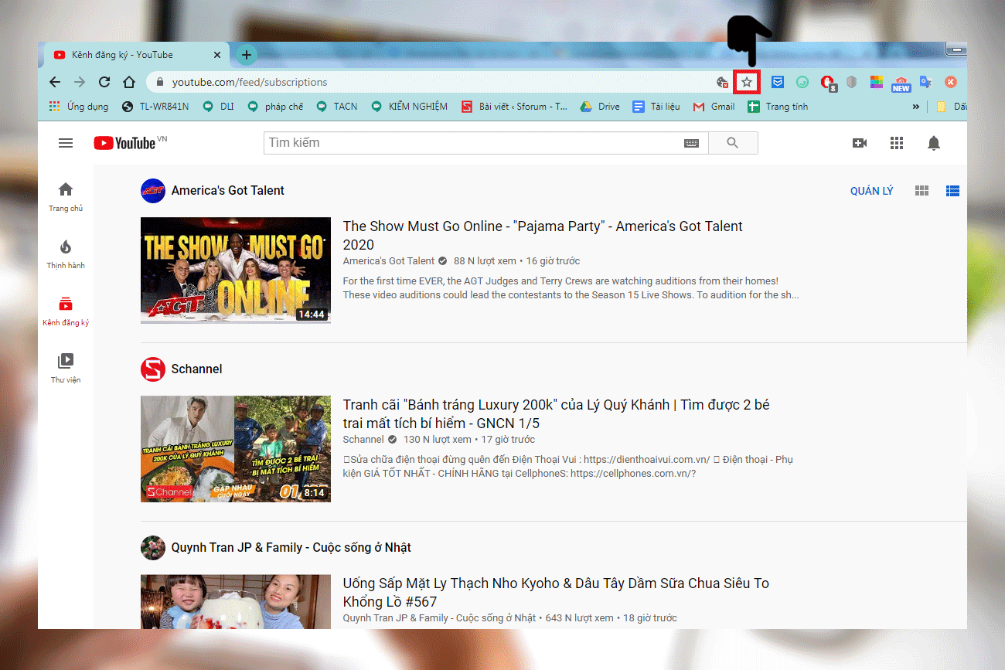Open the blue mail-style extension icon
This screenshot has width=1005, height=670.
tap(778, 82)
